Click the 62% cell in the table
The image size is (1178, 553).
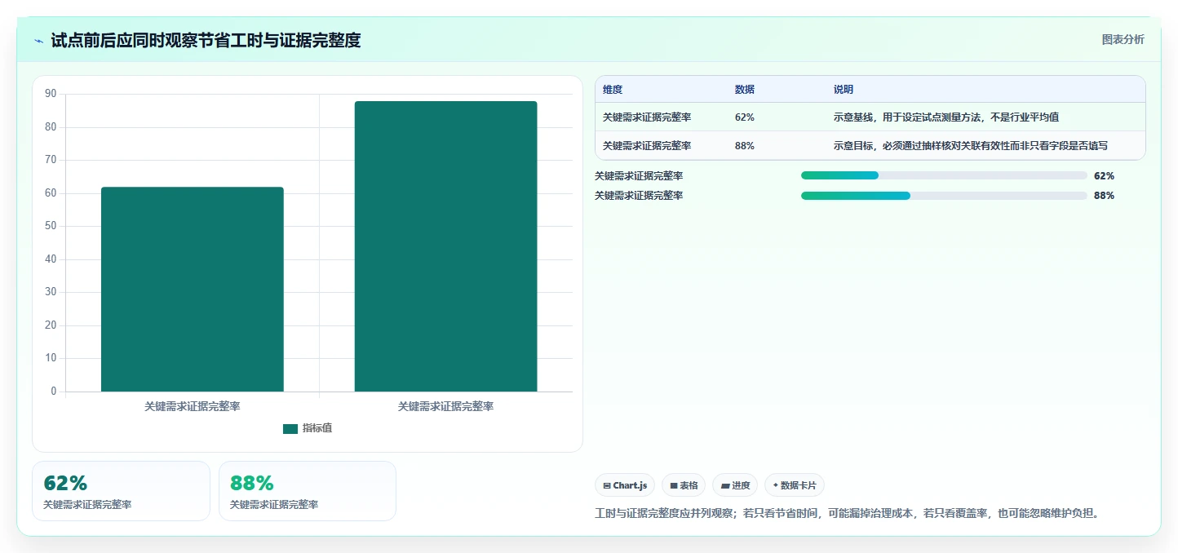point(745,117)
